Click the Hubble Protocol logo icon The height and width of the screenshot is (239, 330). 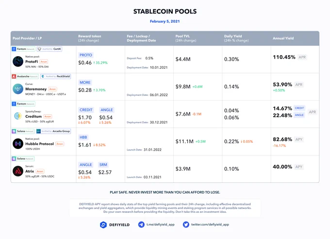(18, 144)
